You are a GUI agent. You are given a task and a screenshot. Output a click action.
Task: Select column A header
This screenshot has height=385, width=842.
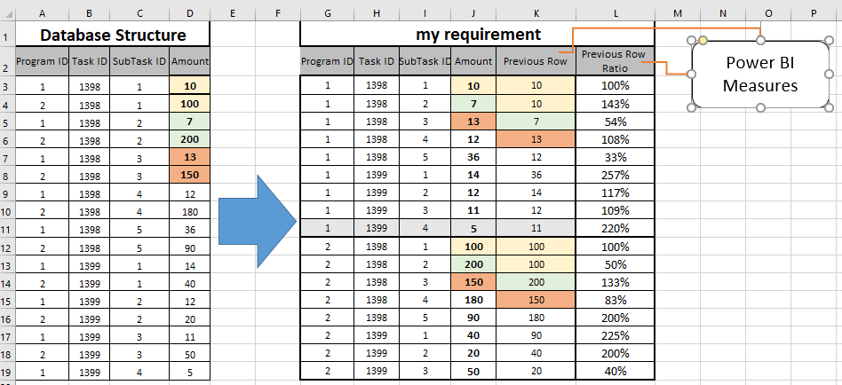pyautogui.click(x=43, y=13)
